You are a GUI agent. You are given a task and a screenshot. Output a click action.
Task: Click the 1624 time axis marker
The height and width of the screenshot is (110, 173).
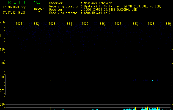coord(68,24)
